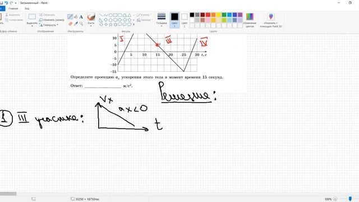Pick the Up arrow shape
Screen dimensions: 359x202
[x=130, y=20]
